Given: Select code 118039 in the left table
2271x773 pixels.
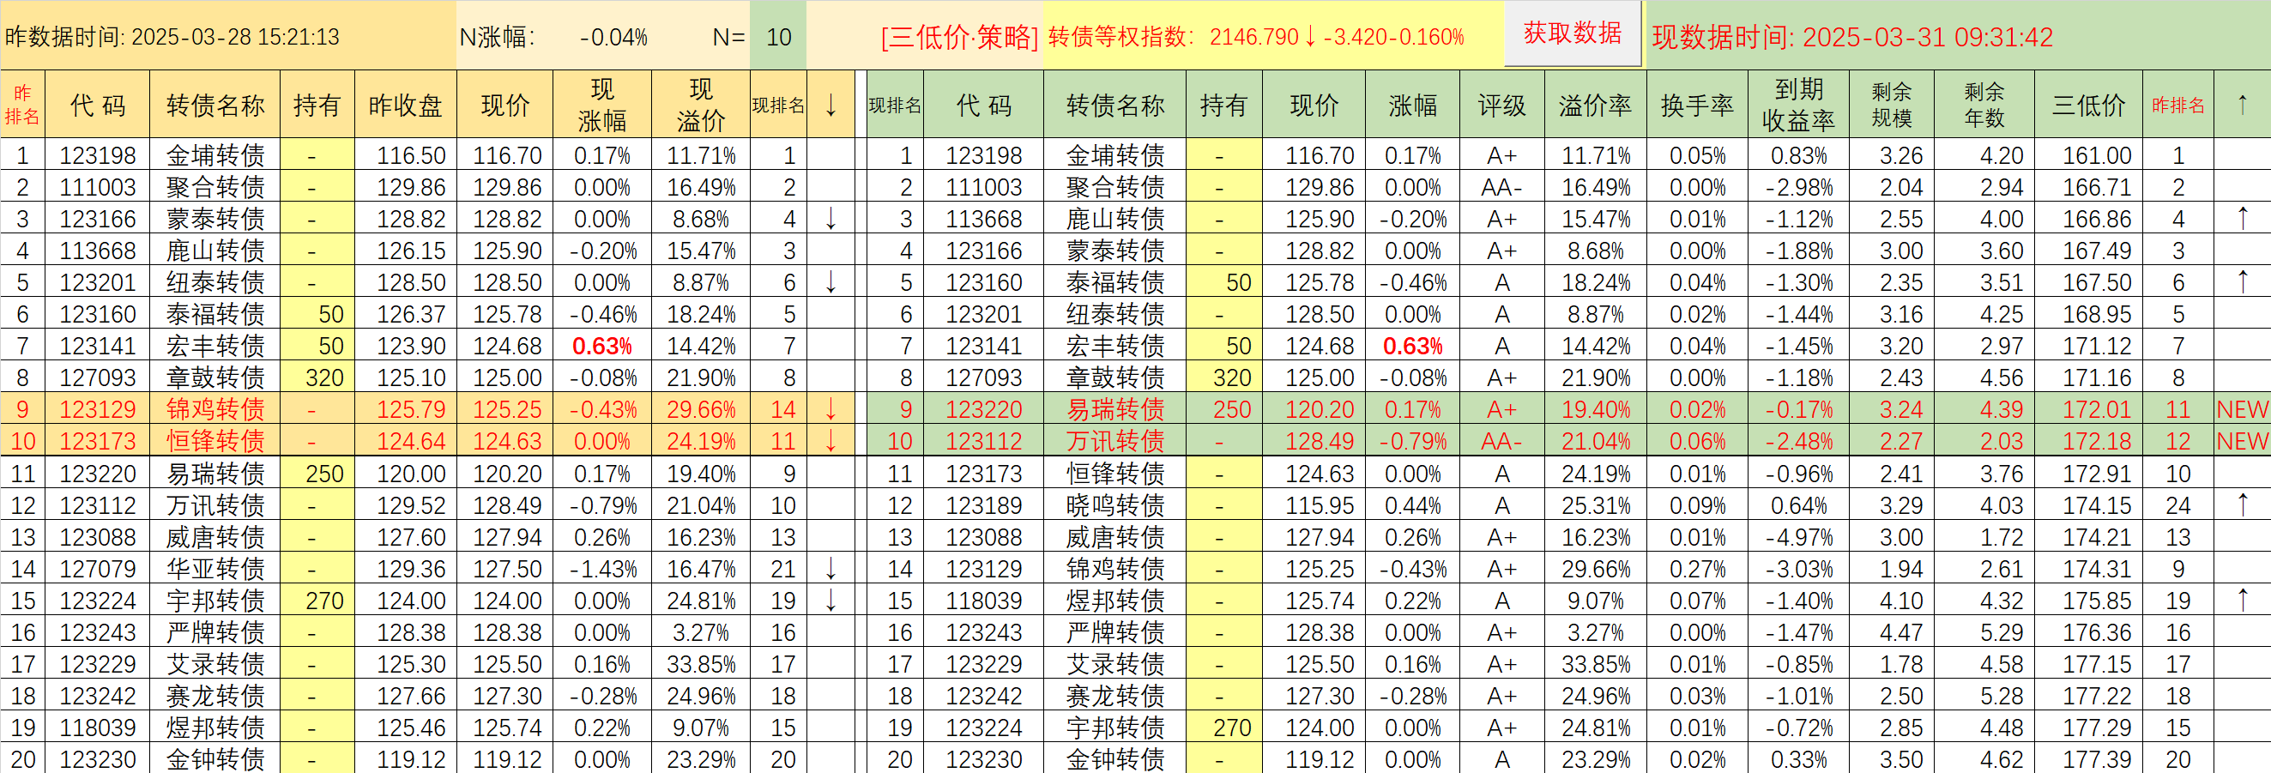Looking at the screenshot, I should pyautogui.click(x=97, y=728).
